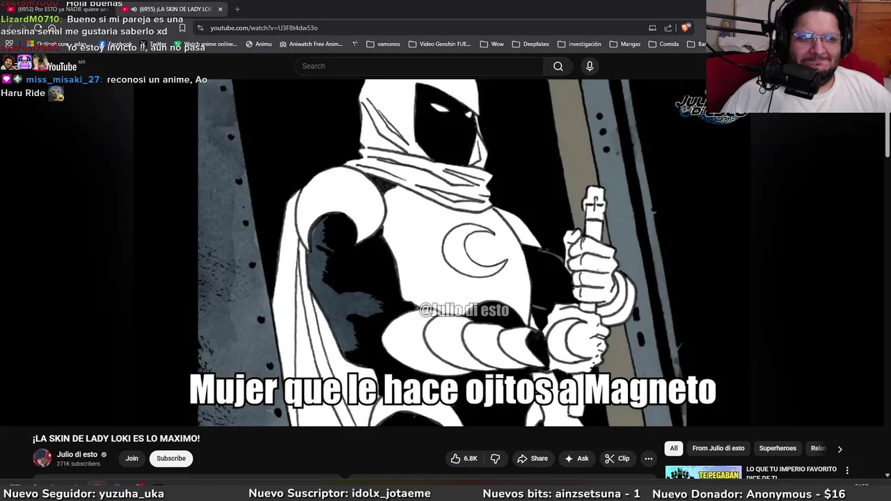Open the Ask AI button
Viewport: 891px width, 501px height.
coord(576,459)
